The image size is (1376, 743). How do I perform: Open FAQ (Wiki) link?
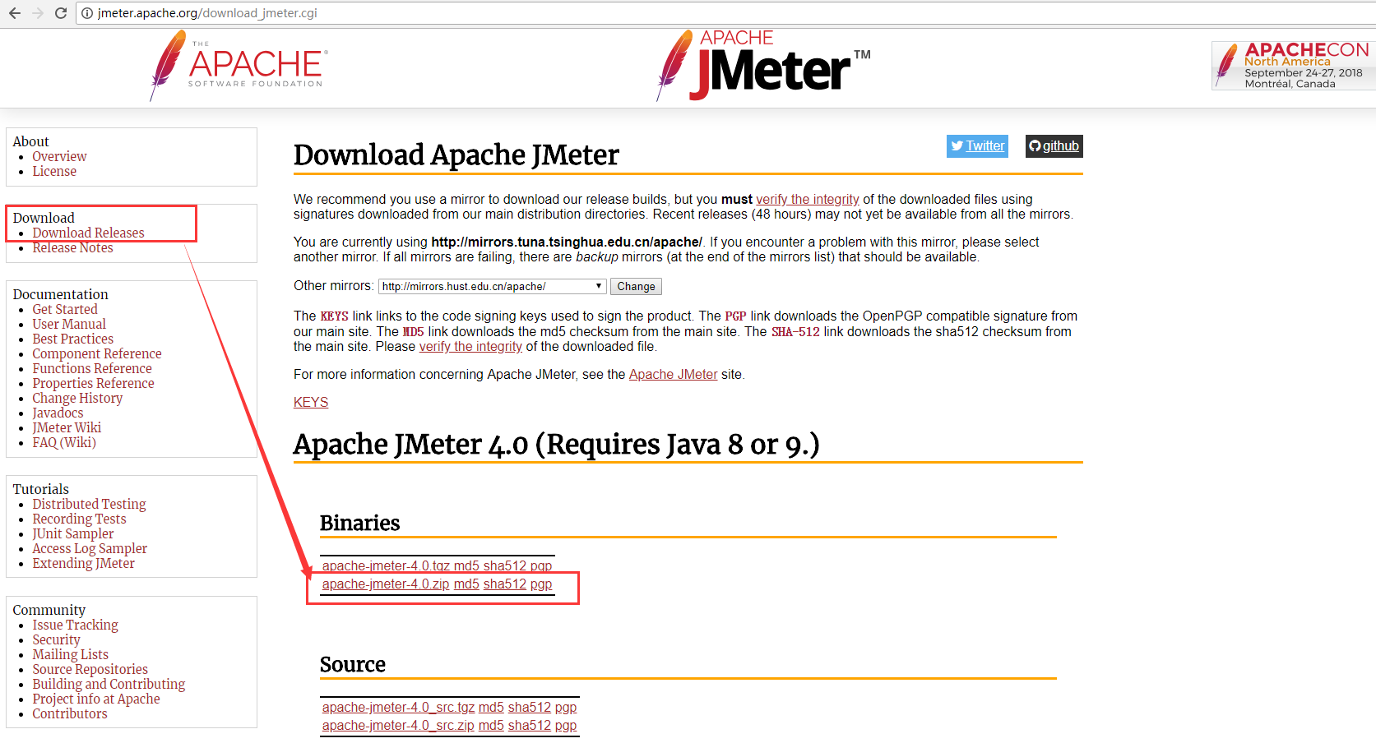[64, 442]
